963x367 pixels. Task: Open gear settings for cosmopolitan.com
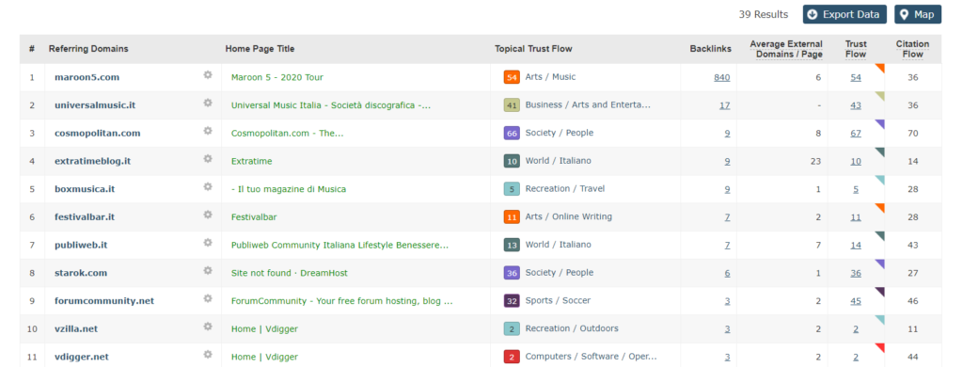pyautogui.click(x=208, y=130)
